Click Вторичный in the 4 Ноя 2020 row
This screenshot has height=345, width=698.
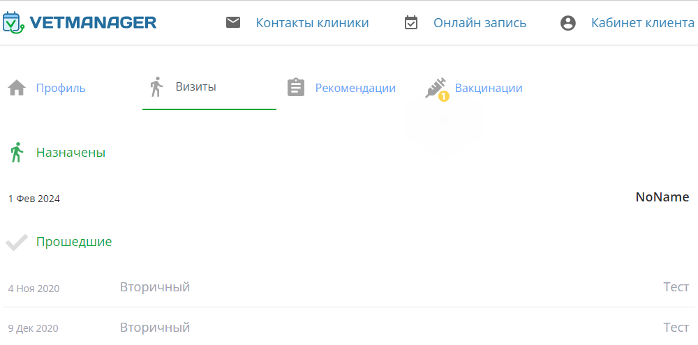tap(155, 287)
